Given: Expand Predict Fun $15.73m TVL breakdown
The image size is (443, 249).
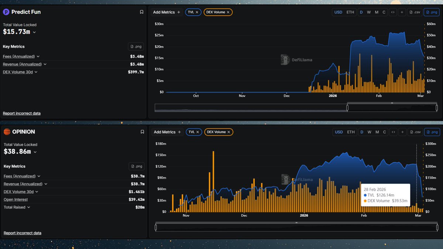Looking at the screenshot, I should tap(34, 32).
